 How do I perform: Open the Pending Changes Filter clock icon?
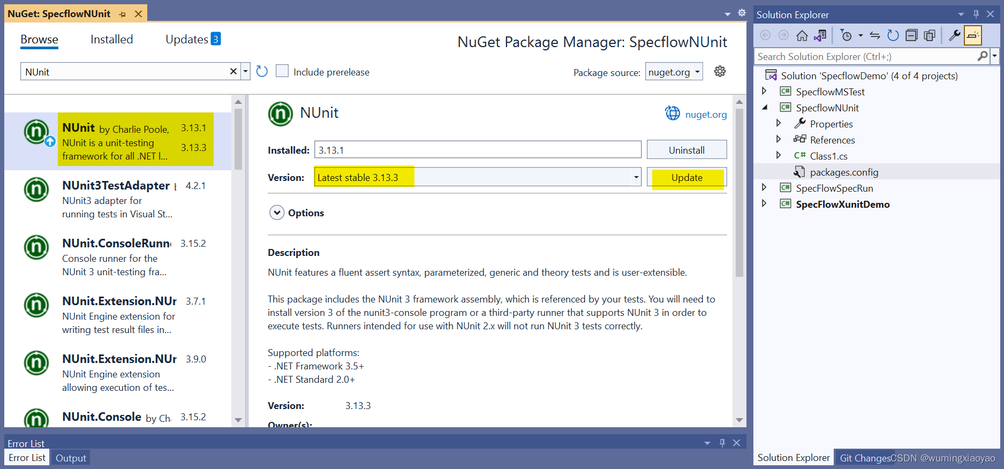coord(846,35)
